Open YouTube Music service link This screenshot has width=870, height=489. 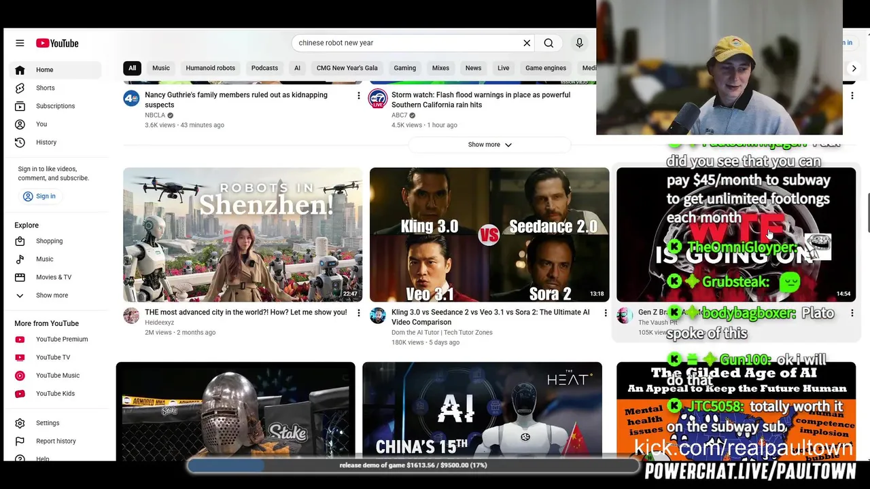tap(55, 376)
